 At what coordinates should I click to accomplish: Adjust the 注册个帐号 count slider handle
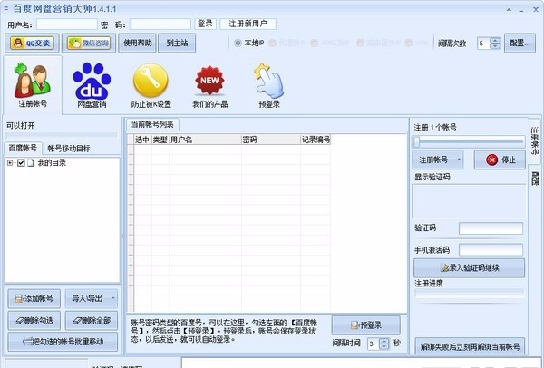coord(417,141)
